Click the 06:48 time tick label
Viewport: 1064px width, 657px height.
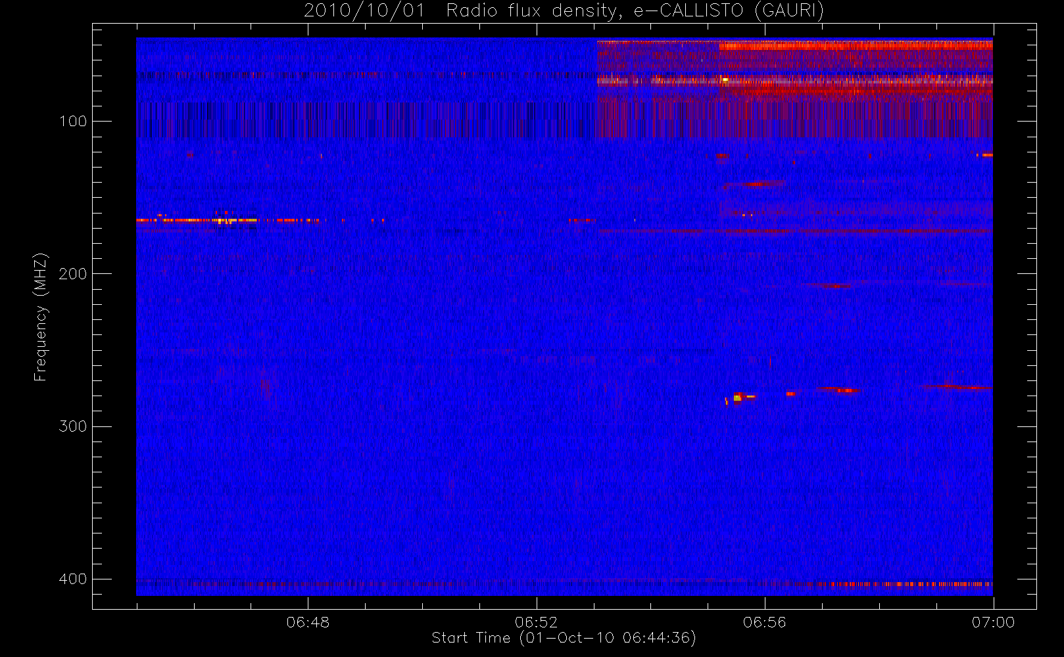pos(308,622)
